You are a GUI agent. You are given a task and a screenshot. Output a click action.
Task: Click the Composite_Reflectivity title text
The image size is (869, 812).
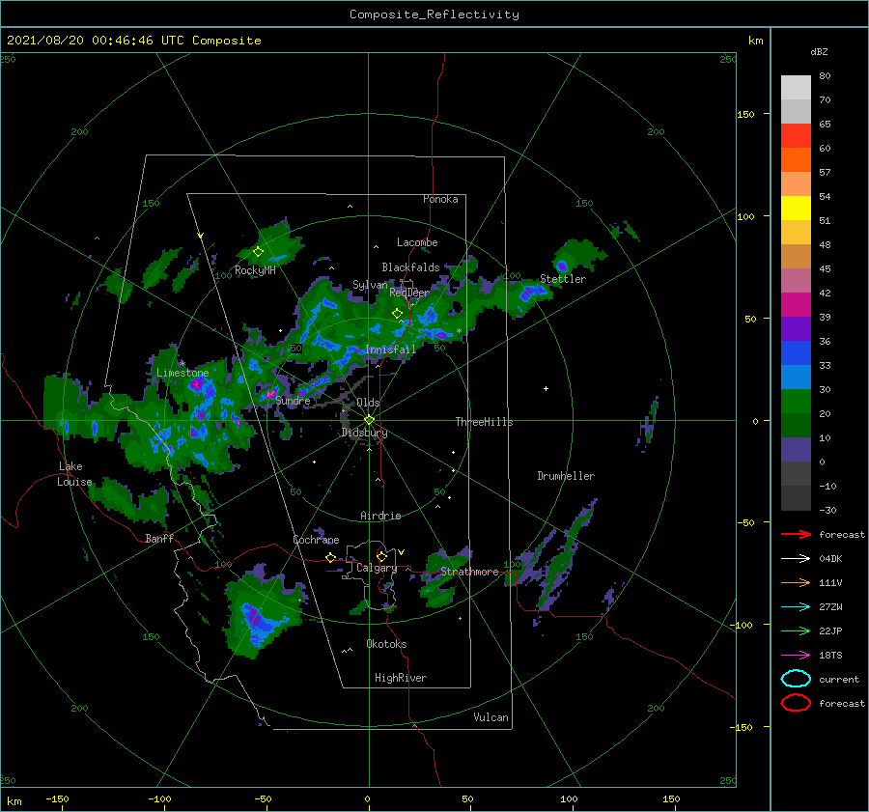(434, 14)
